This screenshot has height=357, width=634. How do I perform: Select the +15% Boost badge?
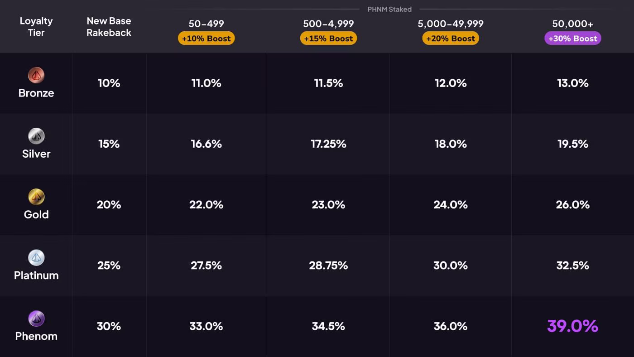click(x=328, y=38)
